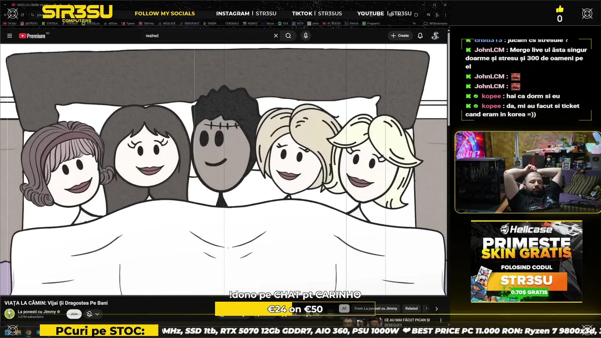Open La povesti cu Jimmy channel avatar
The height and width of the screenshot is (338, 601).
[x=9, y=314]
